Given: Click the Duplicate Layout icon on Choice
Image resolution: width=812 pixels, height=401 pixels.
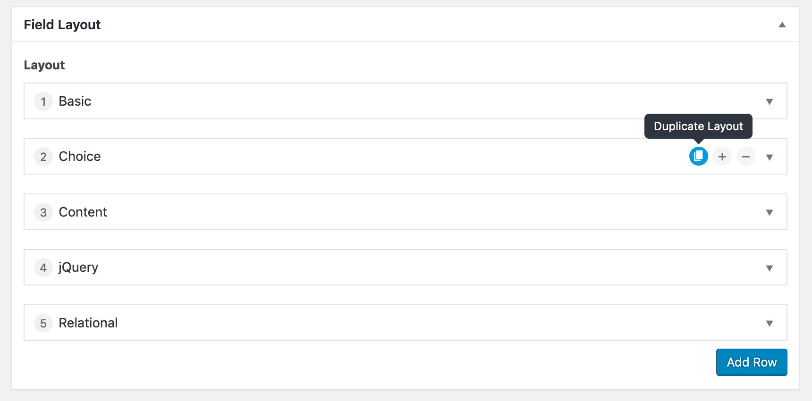Looking at the screenshot, I should pos(698,156).
